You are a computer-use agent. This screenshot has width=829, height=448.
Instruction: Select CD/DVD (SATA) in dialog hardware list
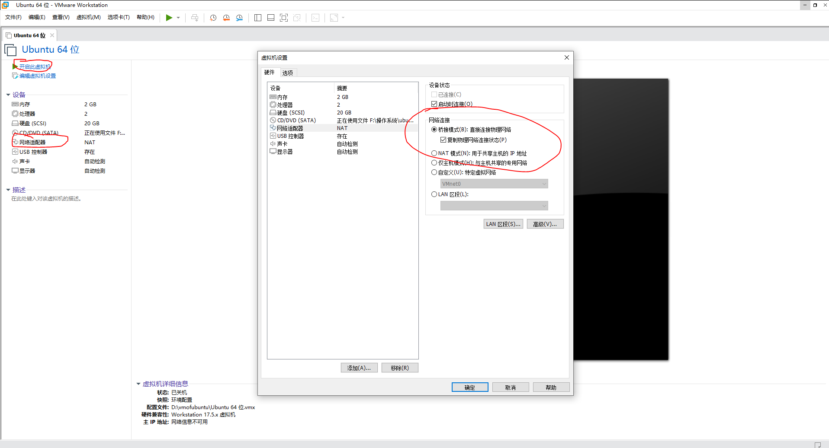click(343, 121)
